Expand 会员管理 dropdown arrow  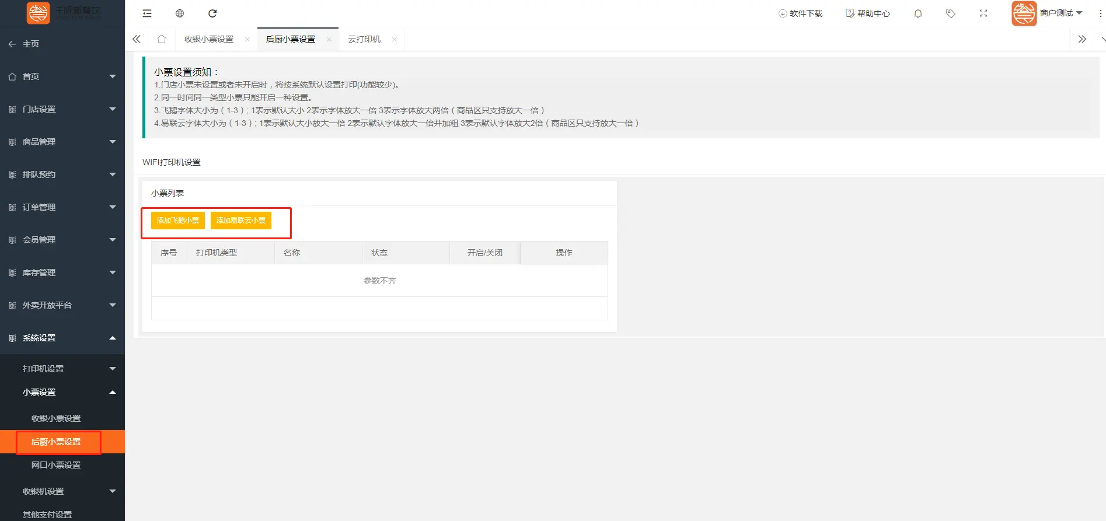(113, 240)
